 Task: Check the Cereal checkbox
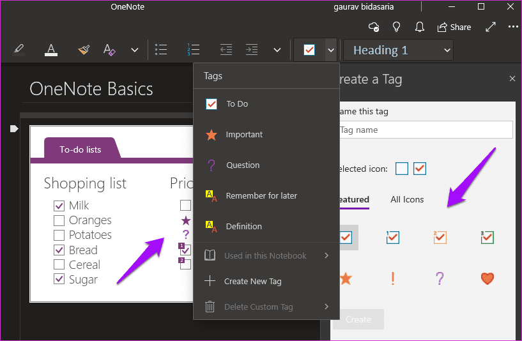click(59, 264)
